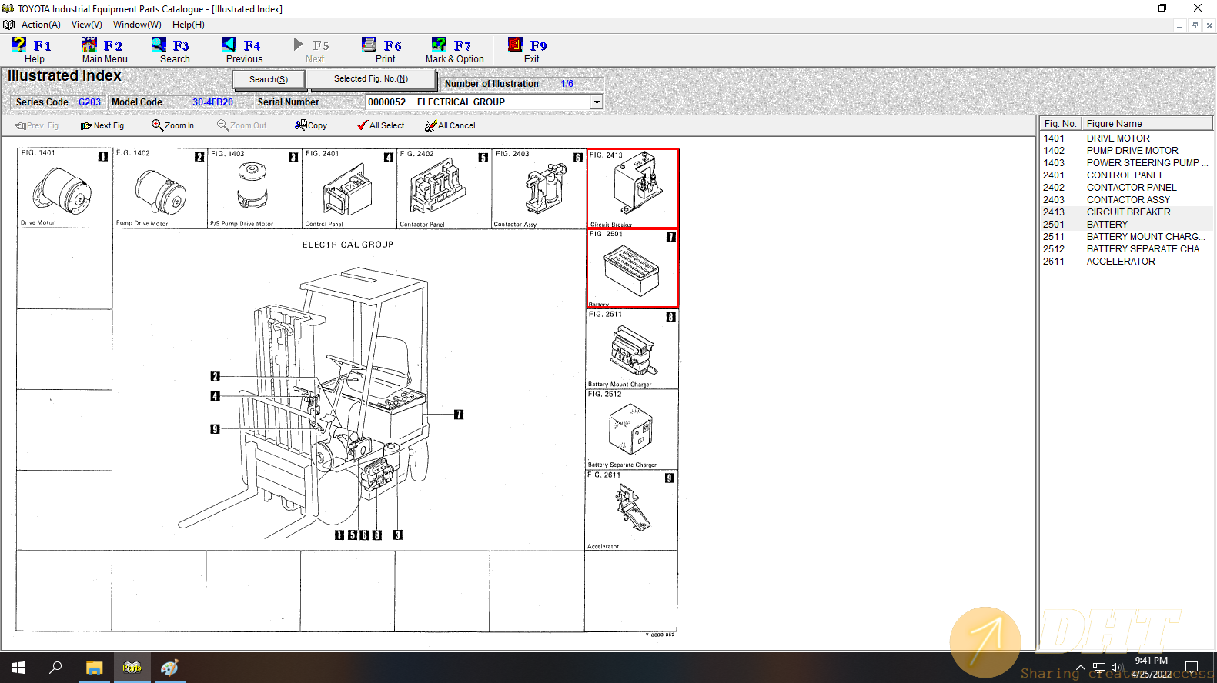Open Action(A) menu
Screen dimensions: 1217x683
click(41, 25)
